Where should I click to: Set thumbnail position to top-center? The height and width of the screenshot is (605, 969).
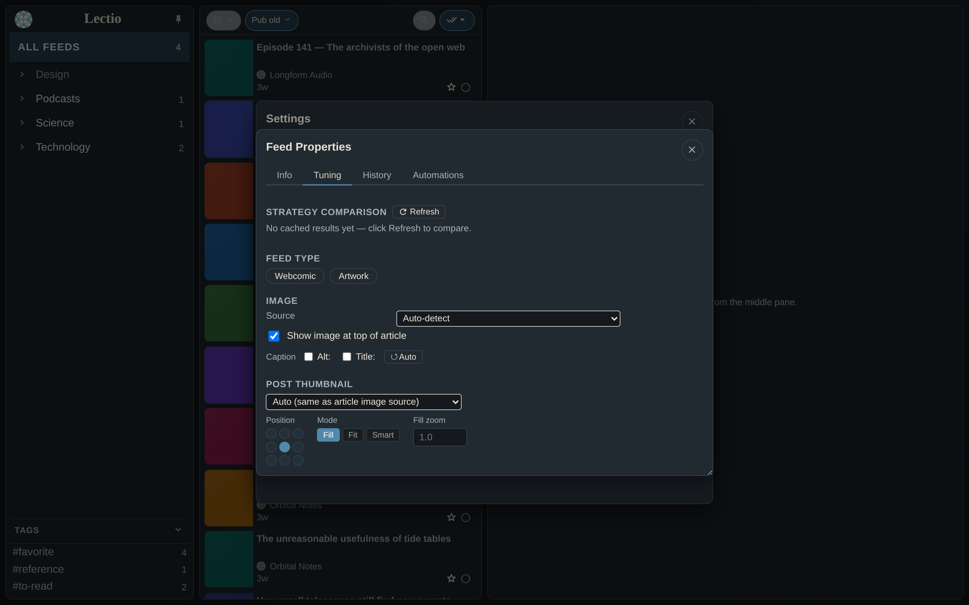click(x=285, y=434)
